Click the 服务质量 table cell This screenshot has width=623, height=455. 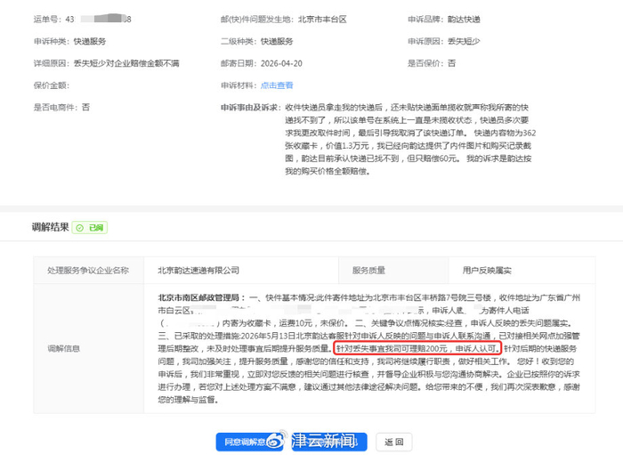tap(393, 270)
